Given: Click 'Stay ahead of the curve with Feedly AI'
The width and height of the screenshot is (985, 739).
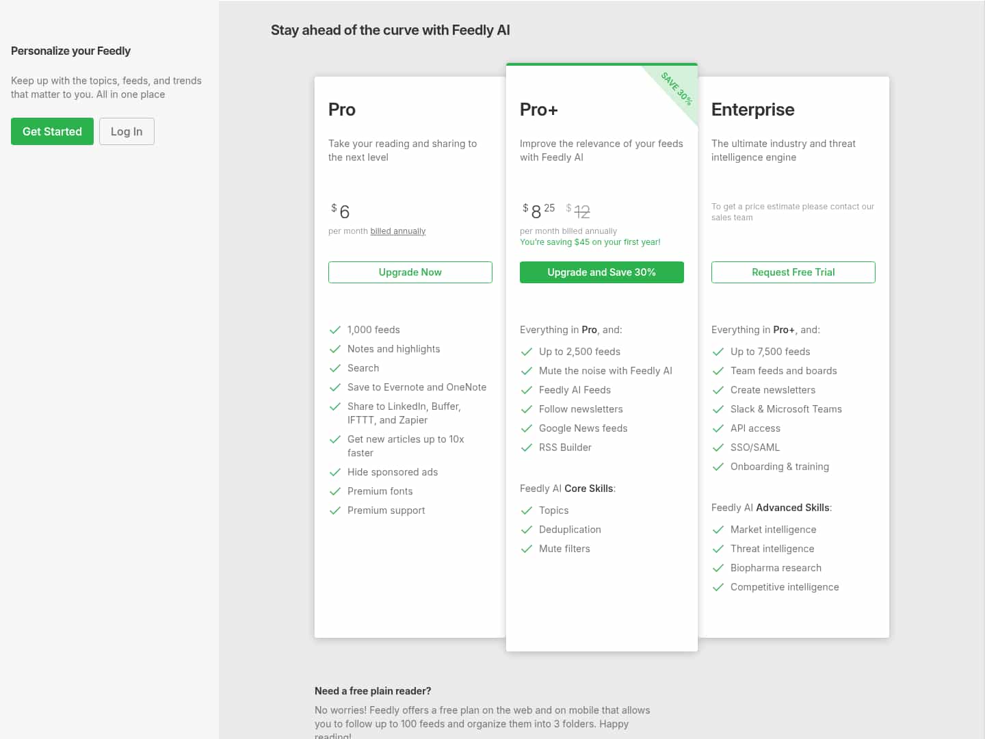Looking at the screenshot, I should [x=391, y=30].
